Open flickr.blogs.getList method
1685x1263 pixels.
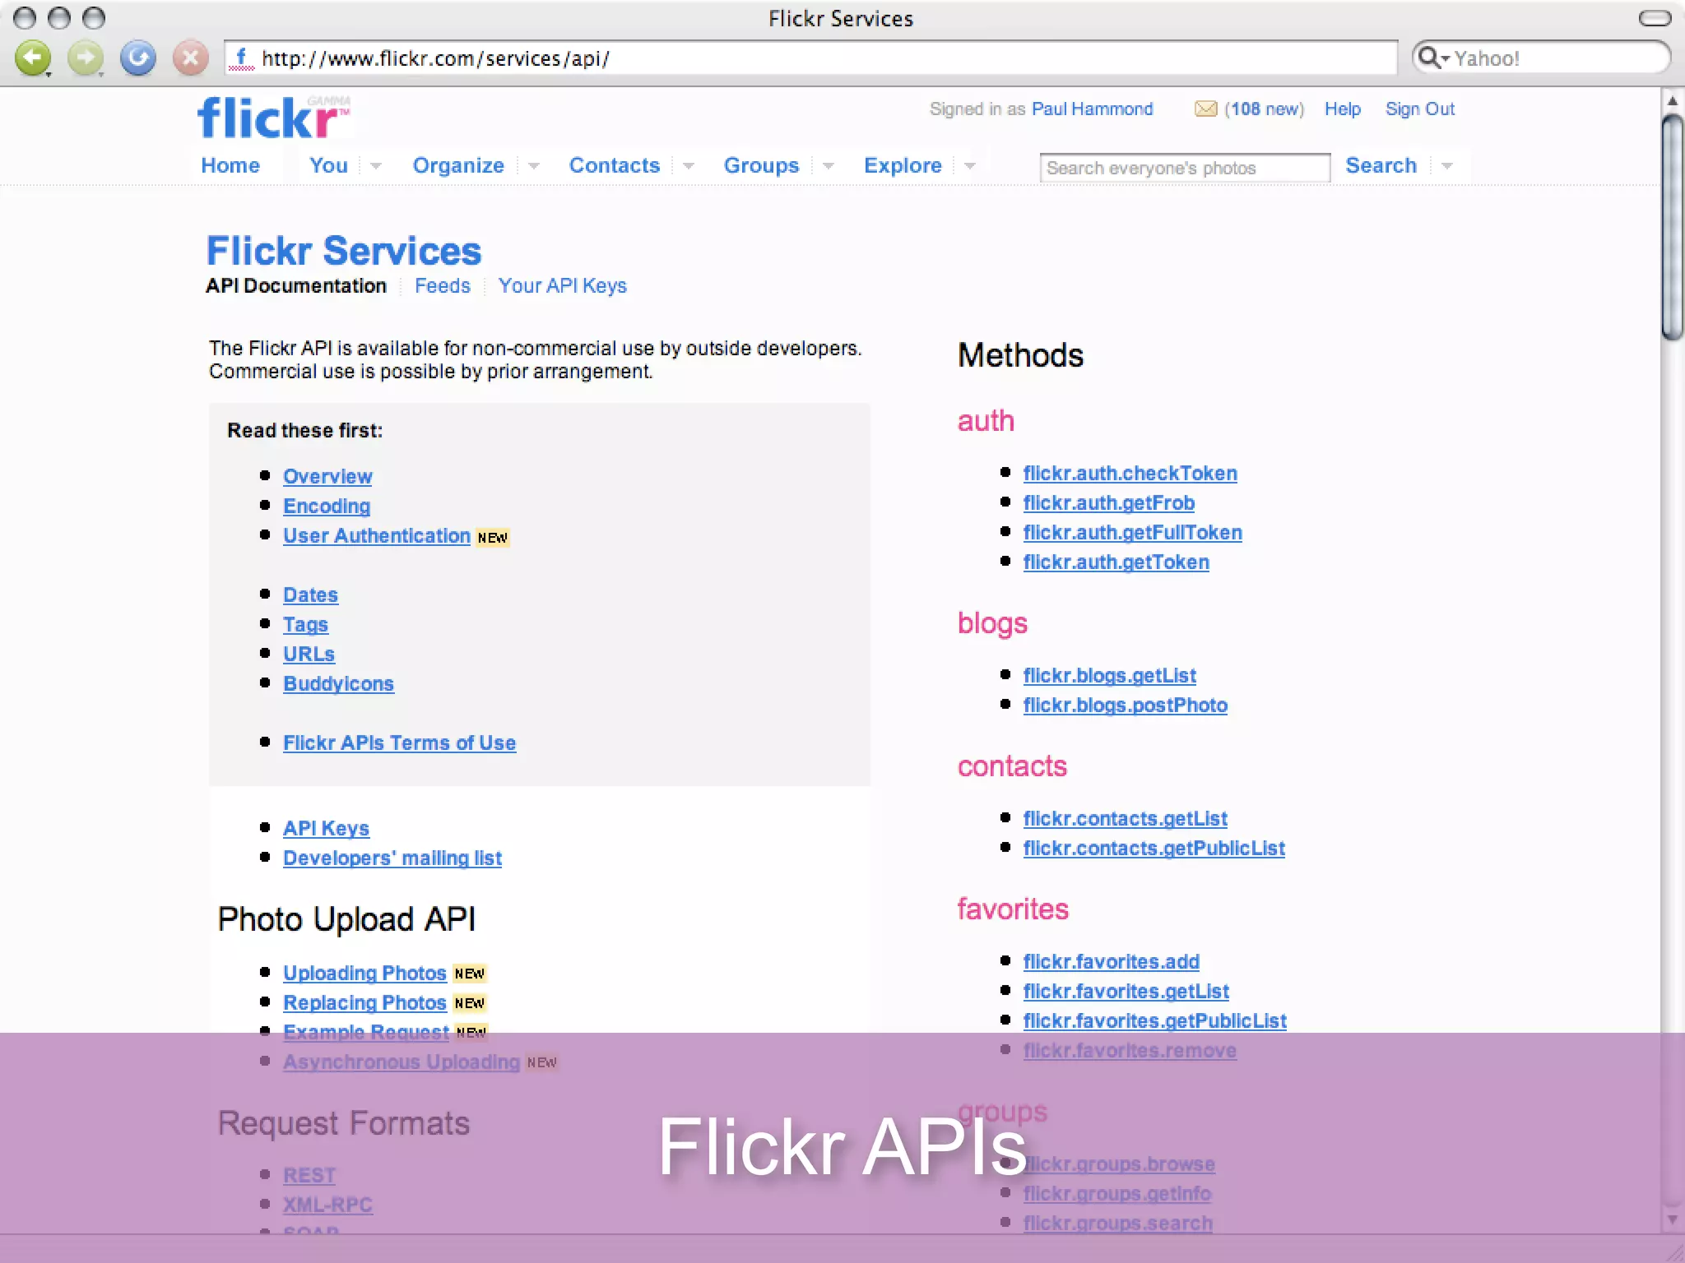[1109, 675]
